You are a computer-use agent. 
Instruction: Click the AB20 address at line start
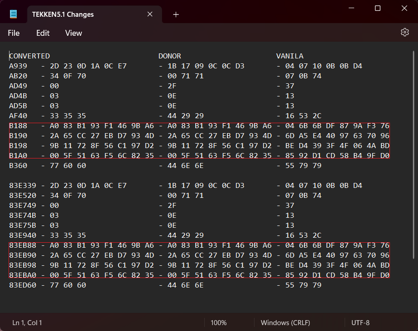pos(18,76)
